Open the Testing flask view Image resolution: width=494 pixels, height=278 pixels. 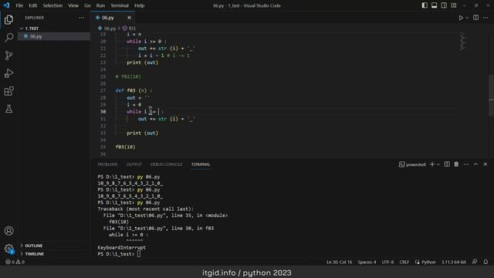click(x=8, y=109)
